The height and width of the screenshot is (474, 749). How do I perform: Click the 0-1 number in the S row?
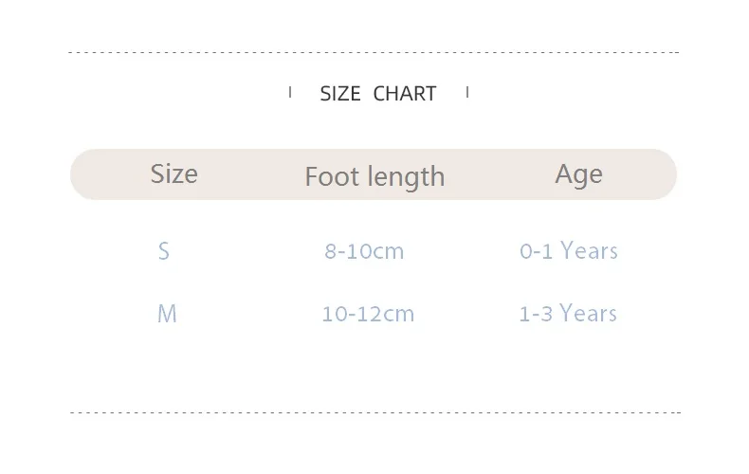pos(536,251)
